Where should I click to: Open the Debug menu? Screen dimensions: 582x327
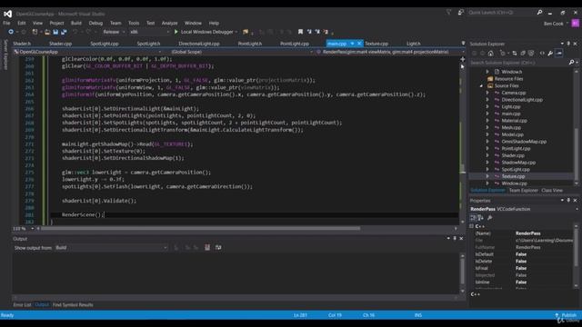point(95,23)
